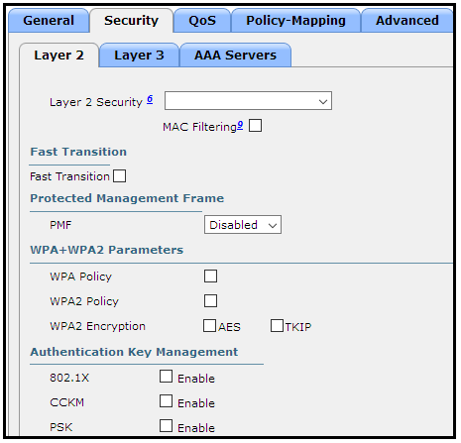
Task: Open the QoS tab
Action: pos(202,21)
